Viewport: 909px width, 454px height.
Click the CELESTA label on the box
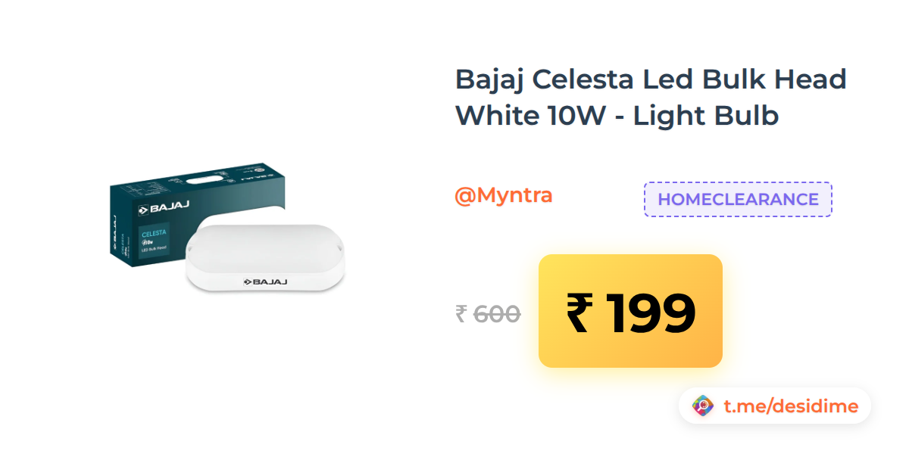154,234
